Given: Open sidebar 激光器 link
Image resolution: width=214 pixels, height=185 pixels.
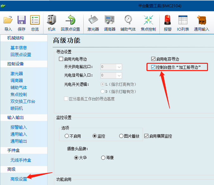Looking at the screenshot, I should click(x=17, y=74).
